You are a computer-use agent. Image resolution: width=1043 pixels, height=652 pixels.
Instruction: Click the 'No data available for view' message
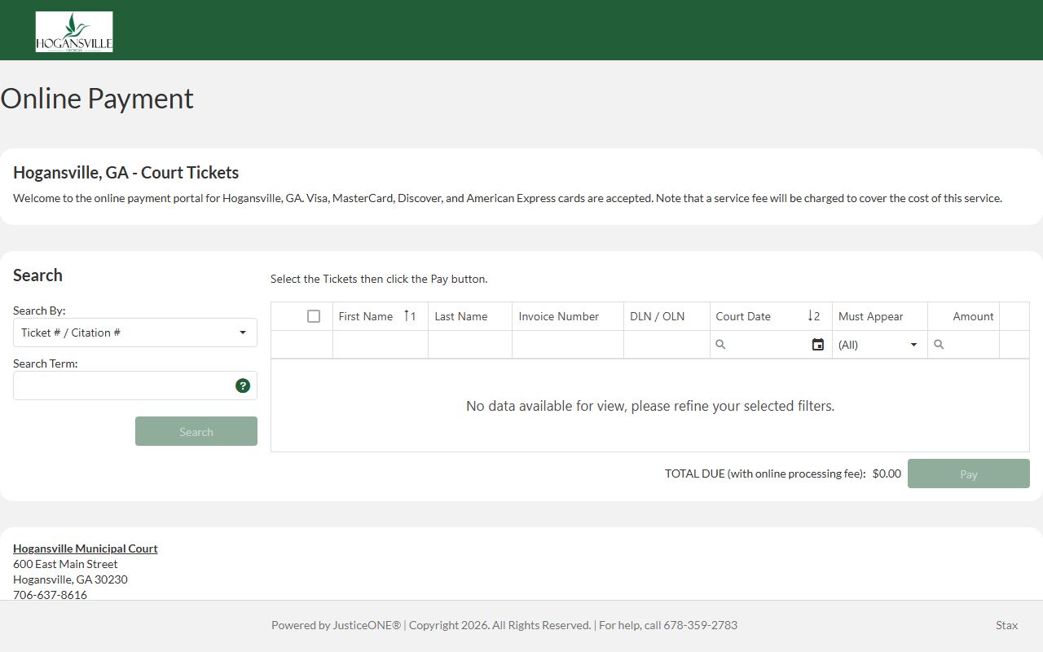click(650, 406)
